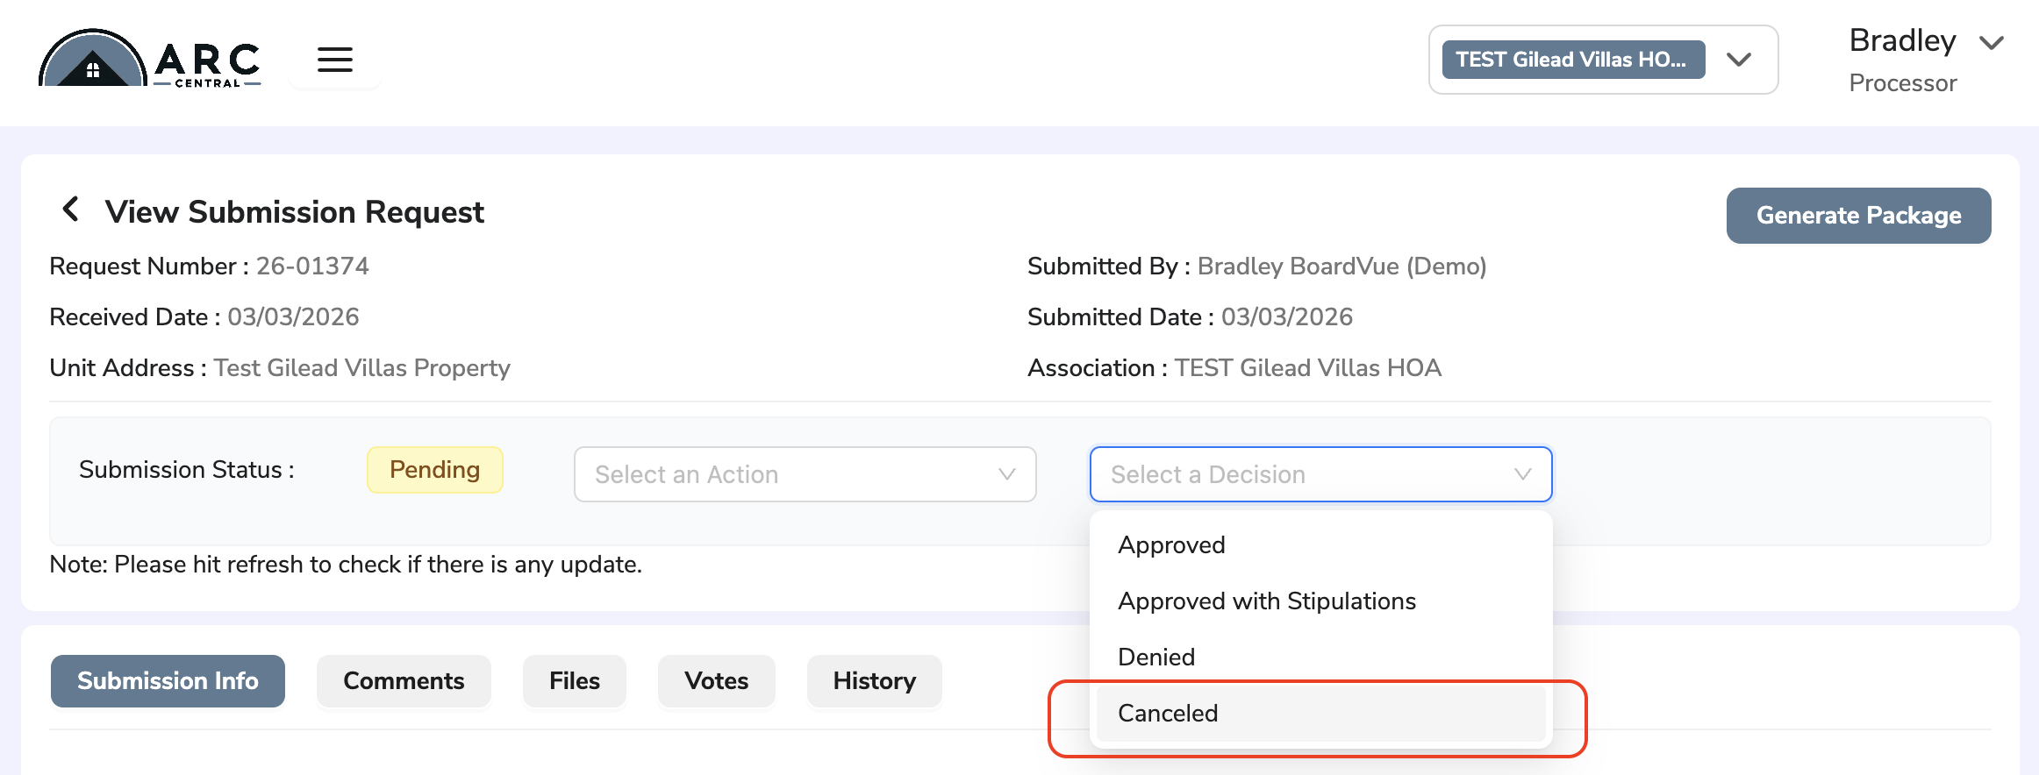The width and height of the screenshot is (2039, 775).
Task: Open the Select an Action dropdown
Action: (x=805, y=474)
